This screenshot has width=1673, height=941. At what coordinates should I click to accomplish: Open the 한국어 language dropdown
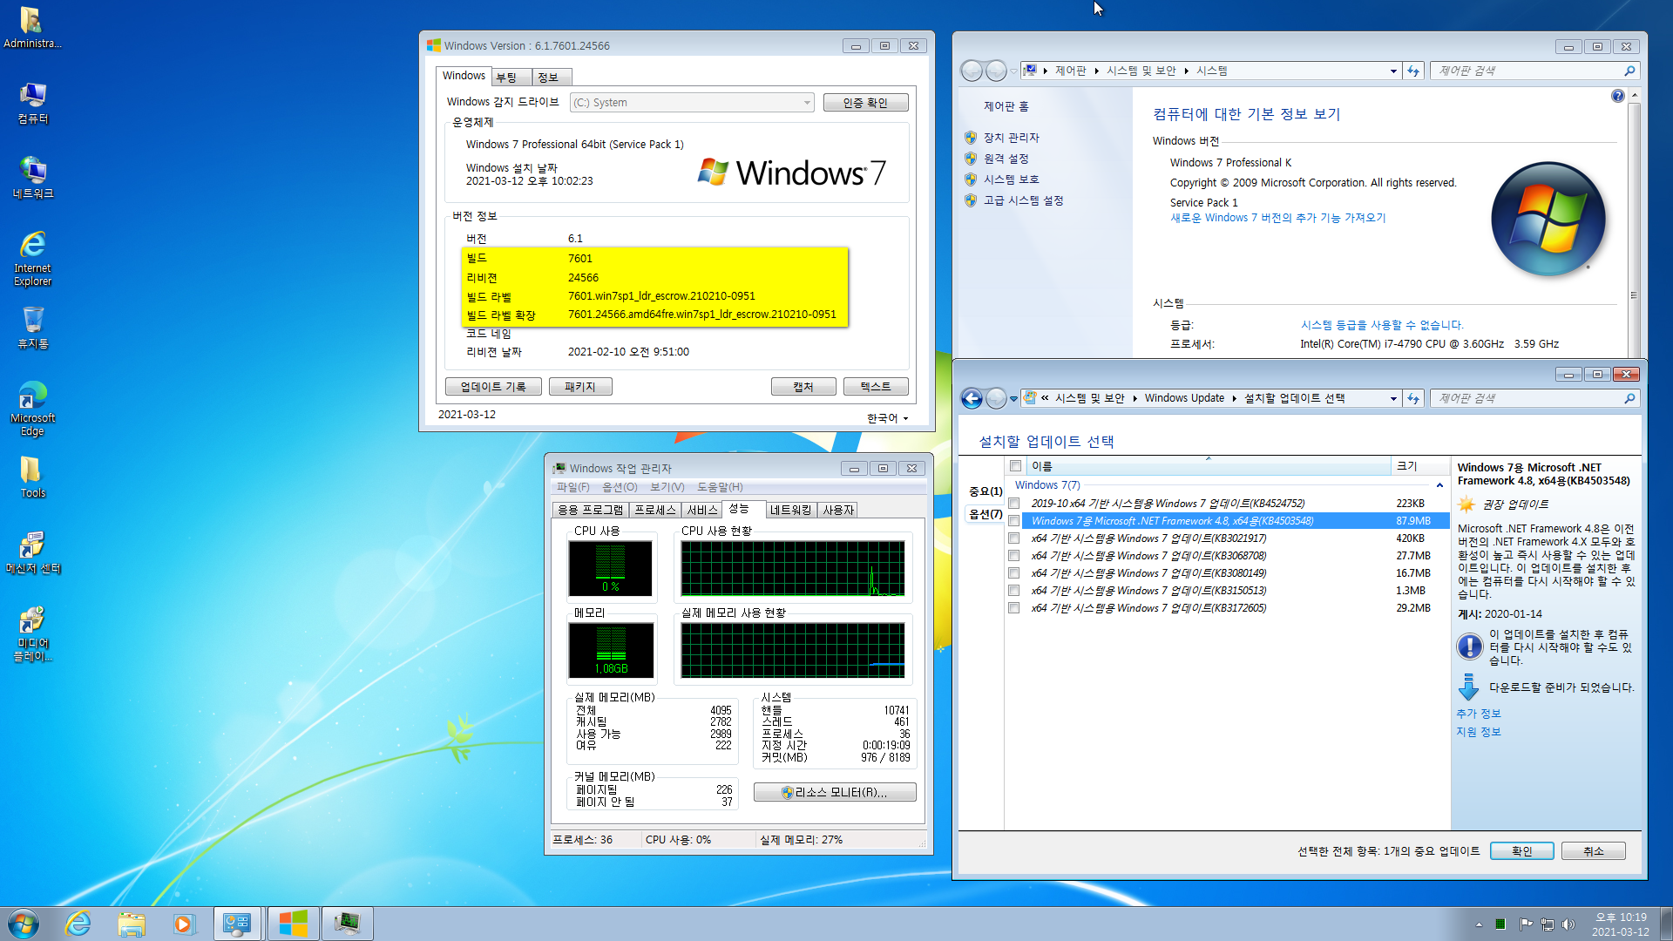pyautogui.click(x=887, y=418)
